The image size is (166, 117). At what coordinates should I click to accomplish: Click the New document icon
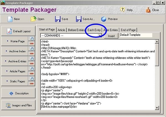click(10, 19)
